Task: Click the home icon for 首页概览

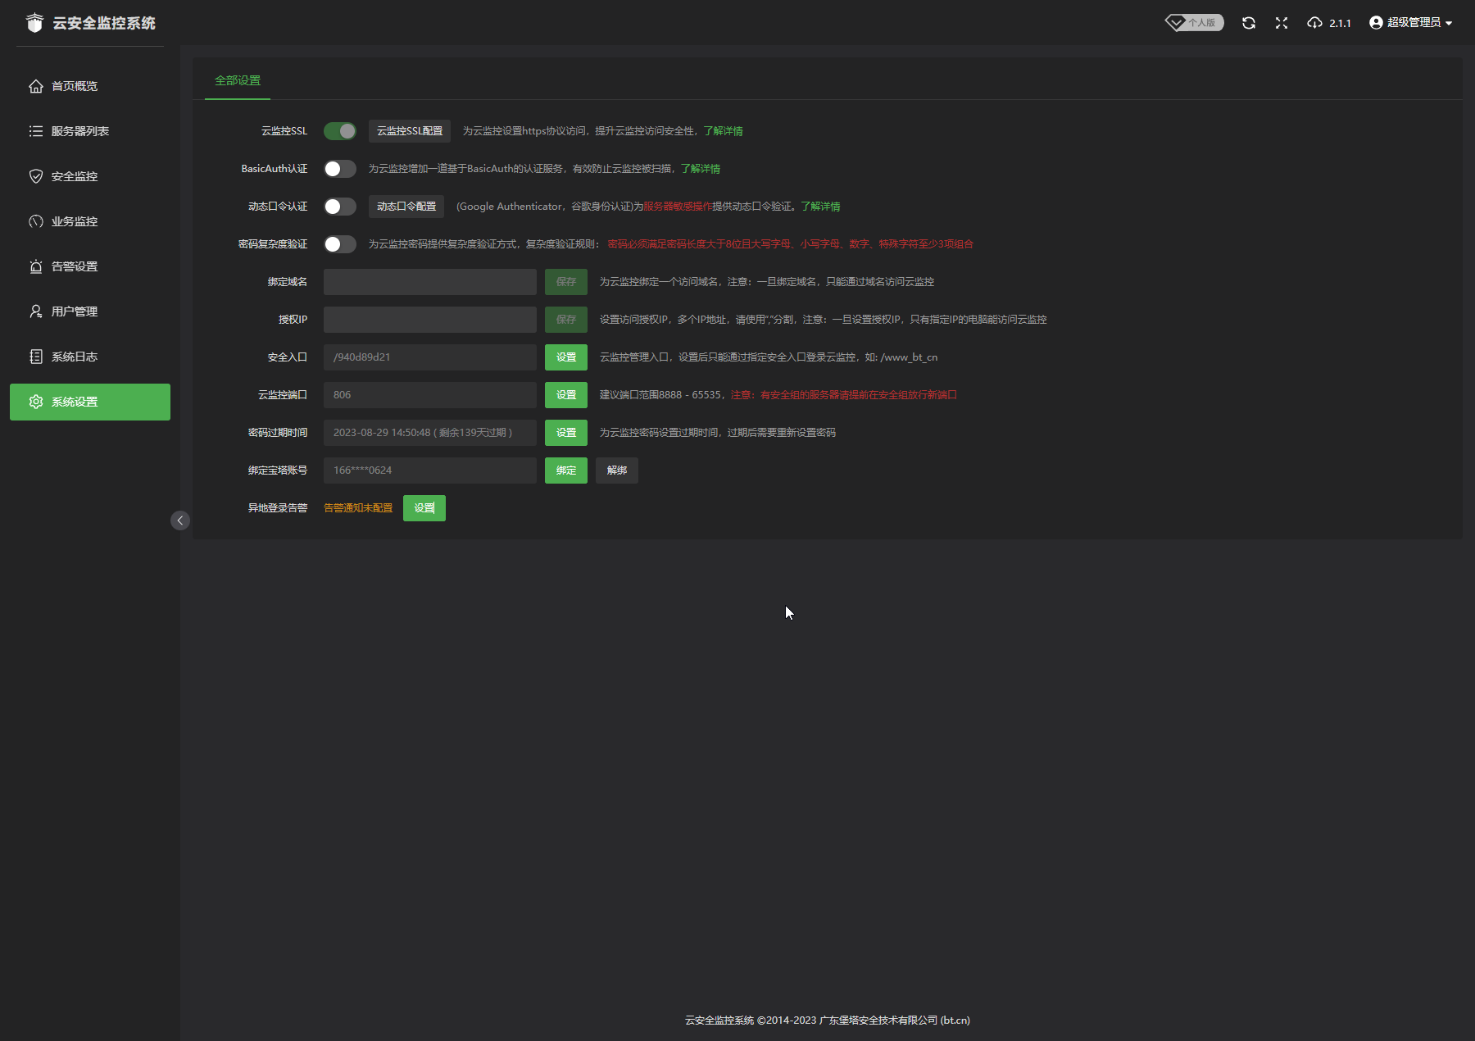Action: coord(36,86)
